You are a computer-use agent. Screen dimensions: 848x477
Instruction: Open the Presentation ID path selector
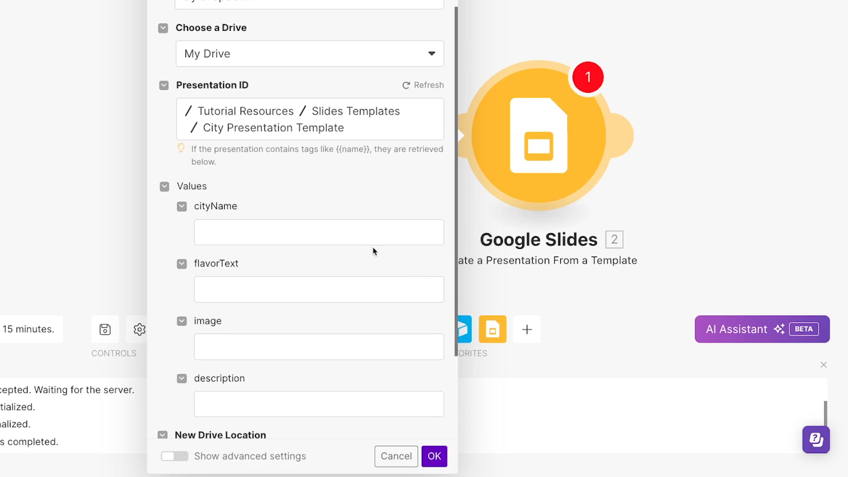pyautogui.click(x=310, y=119)
